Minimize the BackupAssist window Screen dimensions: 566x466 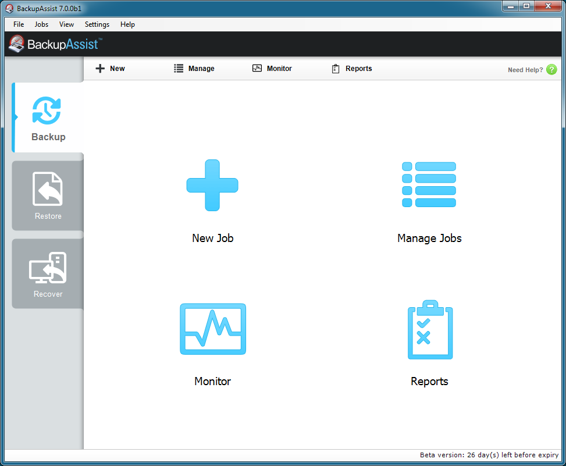(510, 6)
